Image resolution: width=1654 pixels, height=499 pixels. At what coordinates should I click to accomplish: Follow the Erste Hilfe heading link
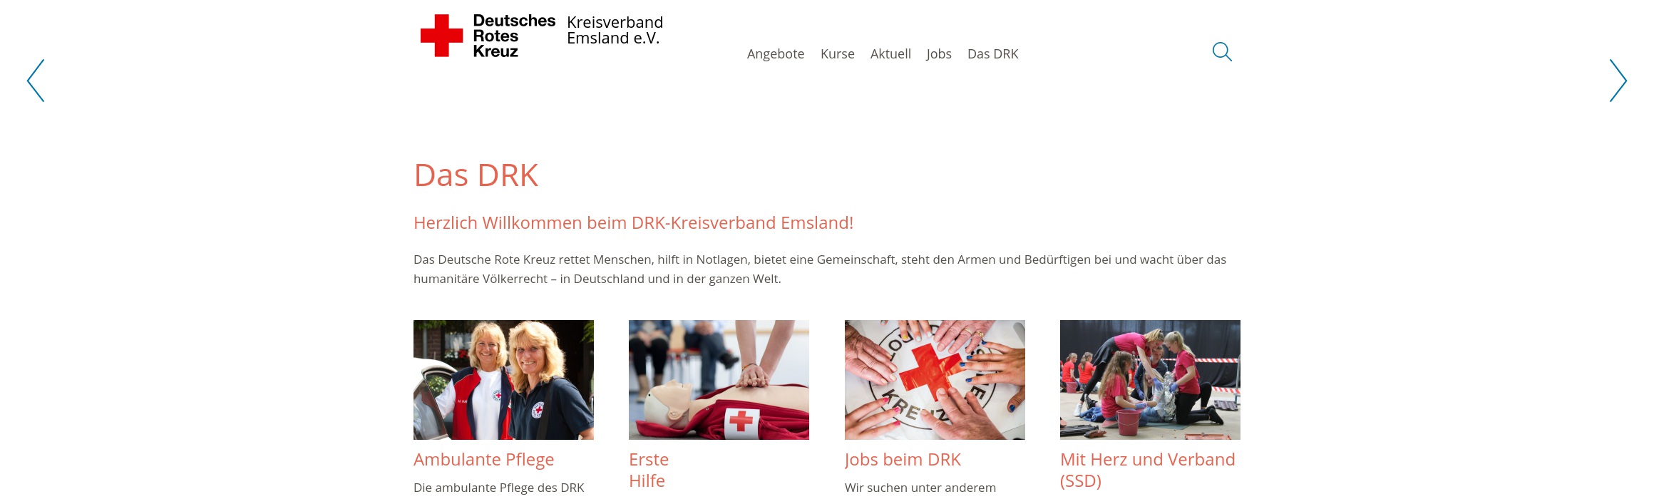(x=649, y=470)
